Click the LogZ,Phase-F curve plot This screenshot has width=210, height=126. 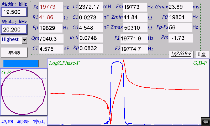(x=128, y=92)
